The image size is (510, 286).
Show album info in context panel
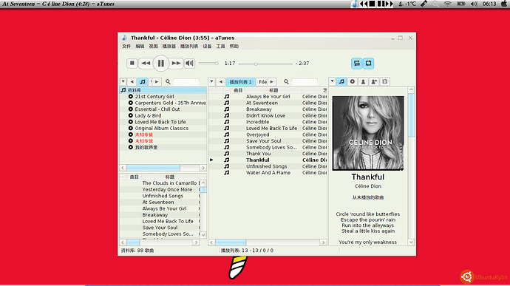click(353, 82)
